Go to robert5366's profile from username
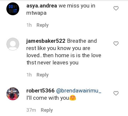 coord(41,91)
